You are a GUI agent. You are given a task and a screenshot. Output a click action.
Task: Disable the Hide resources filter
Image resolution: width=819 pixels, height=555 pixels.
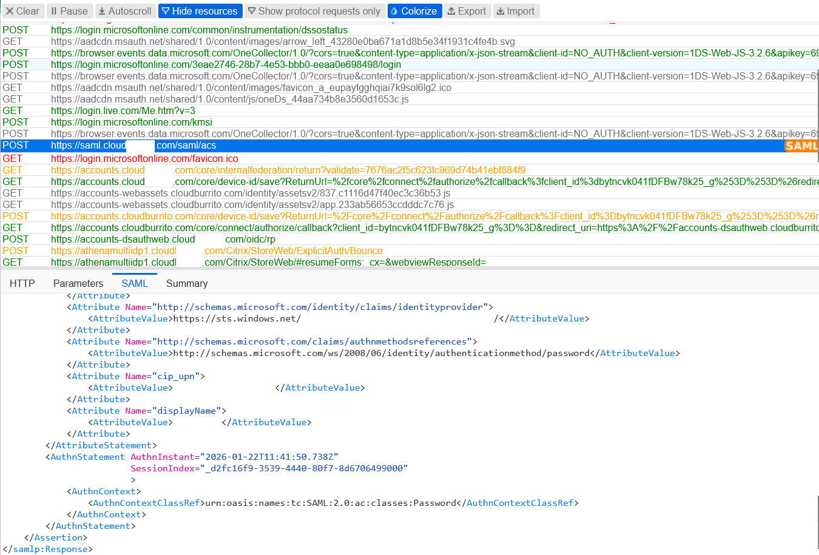[200, 11]
